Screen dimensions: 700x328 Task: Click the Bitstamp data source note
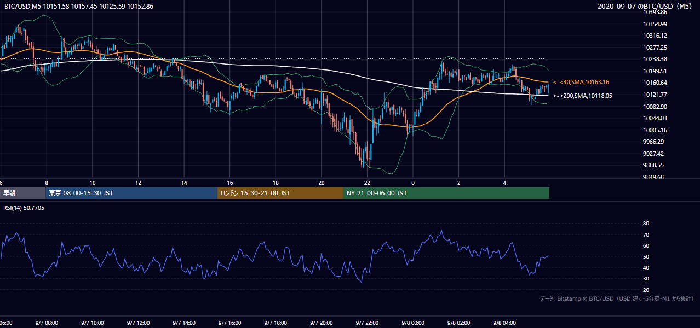[x=617, y=298]
